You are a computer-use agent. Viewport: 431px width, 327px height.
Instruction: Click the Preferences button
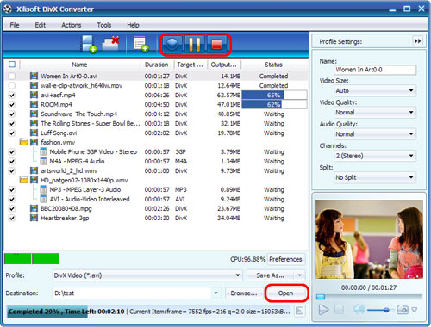[285, 259]
